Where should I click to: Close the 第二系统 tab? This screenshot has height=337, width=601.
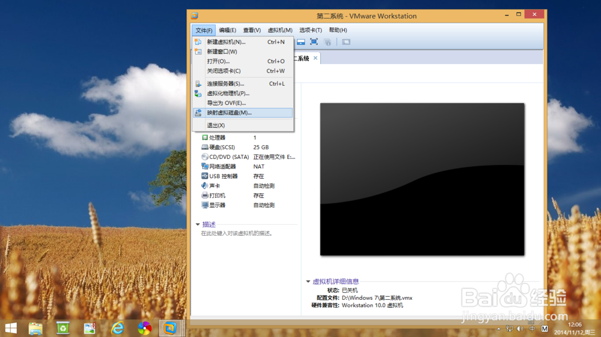point(316,58)
